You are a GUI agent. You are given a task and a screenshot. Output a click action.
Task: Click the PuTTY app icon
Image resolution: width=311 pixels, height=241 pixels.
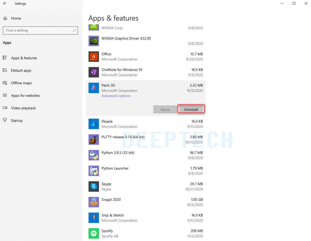click(94, 140)
